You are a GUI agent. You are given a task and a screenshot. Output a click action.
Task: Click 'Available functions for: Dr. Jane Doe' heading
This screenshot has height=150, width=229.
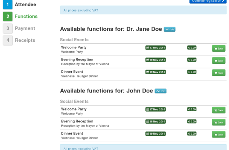[111, 29]
